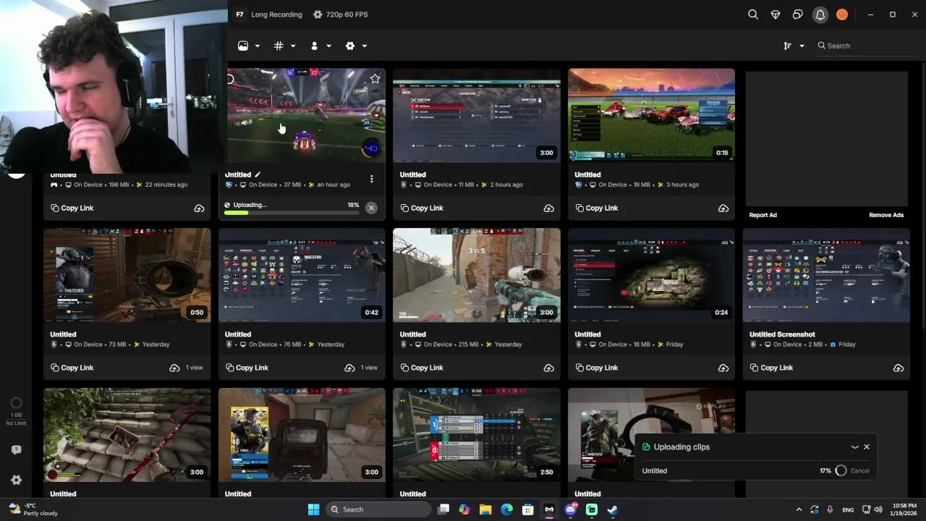
Task: Click the '1 view' count on 76 MB clip
Action: [369, 368]
